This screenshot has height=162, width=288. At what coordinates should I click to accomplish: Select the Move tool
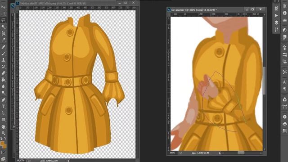[x=3, y=7]
